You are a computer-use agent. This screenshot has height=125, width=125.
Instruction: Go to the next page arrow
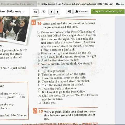(57, 12)
